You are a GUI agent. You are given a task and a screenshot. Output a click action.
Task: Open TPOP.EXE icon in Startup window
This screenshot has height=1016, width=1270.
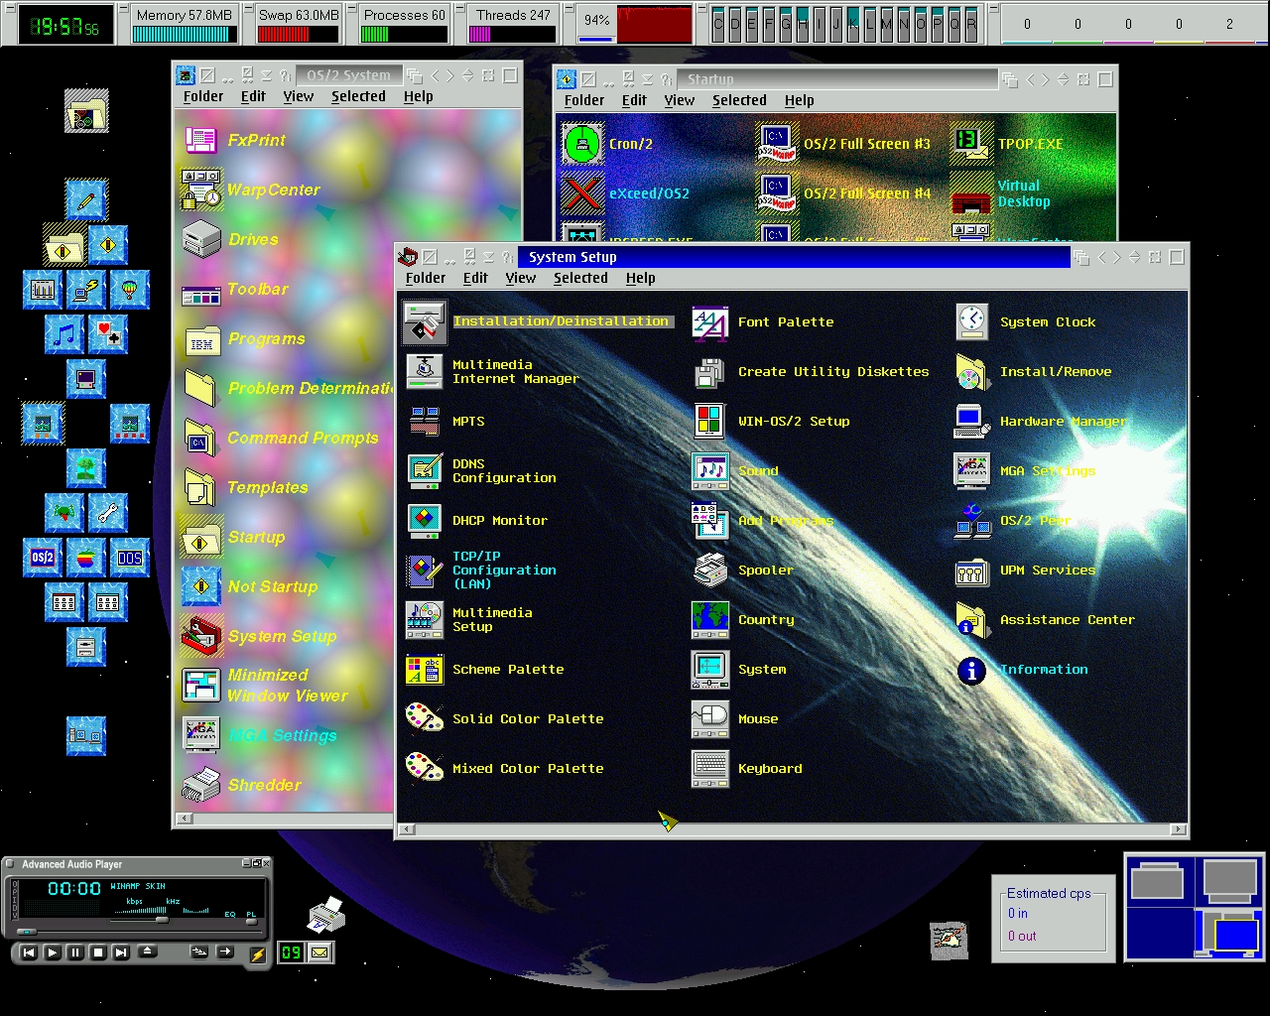[972, 144]
